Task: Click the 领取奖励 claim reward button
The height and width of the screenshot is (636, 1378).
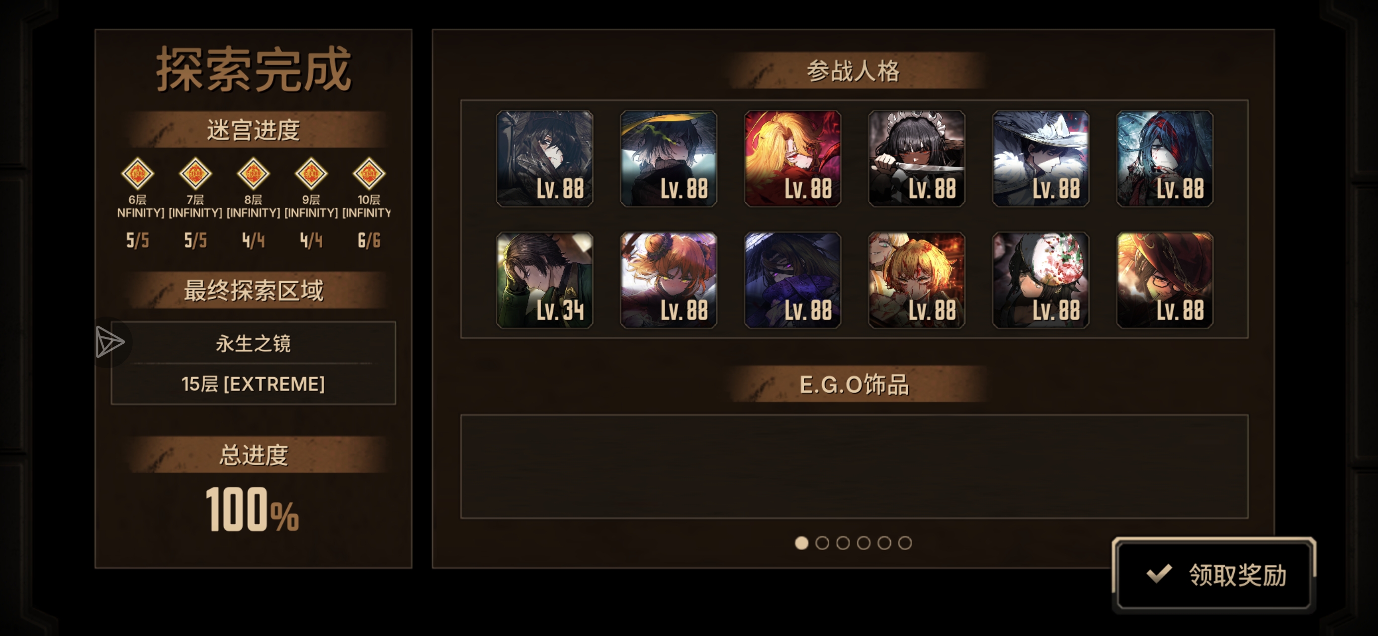Action: coord(1214,575)
